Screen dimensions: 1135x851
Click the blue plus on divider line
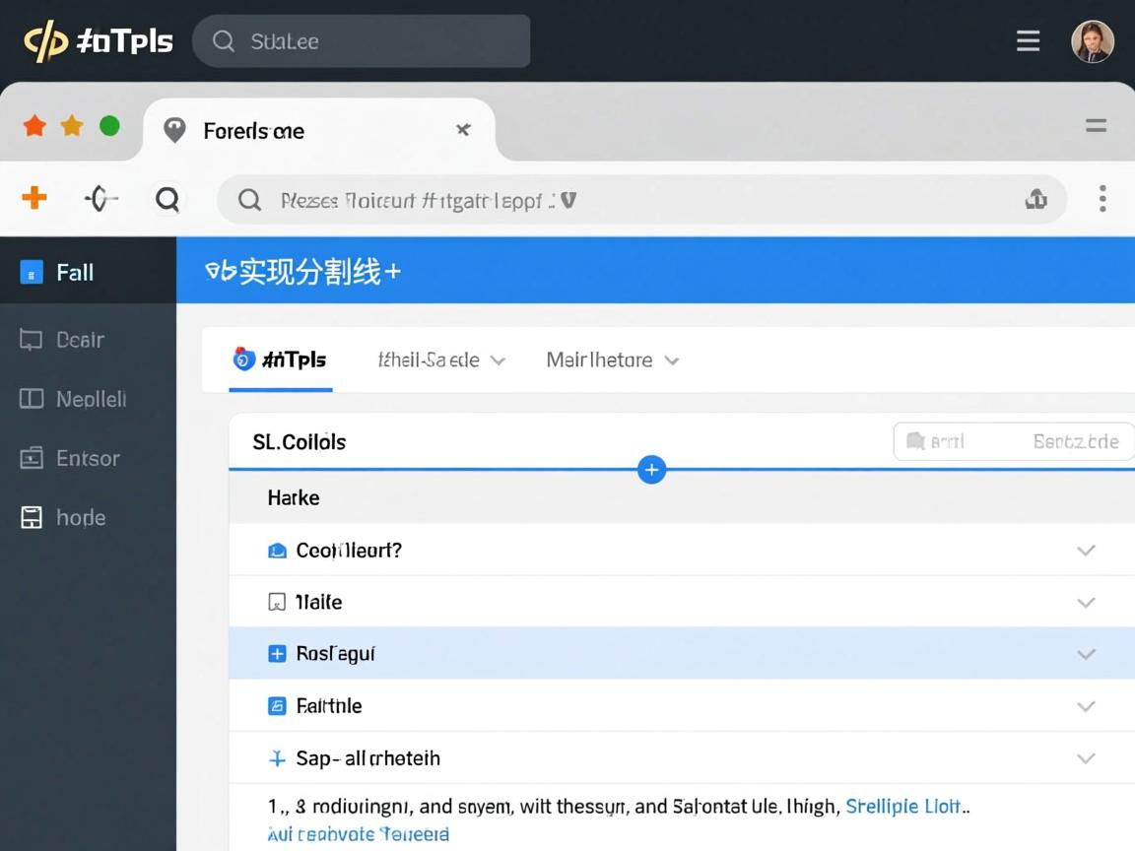coord(651,470)
